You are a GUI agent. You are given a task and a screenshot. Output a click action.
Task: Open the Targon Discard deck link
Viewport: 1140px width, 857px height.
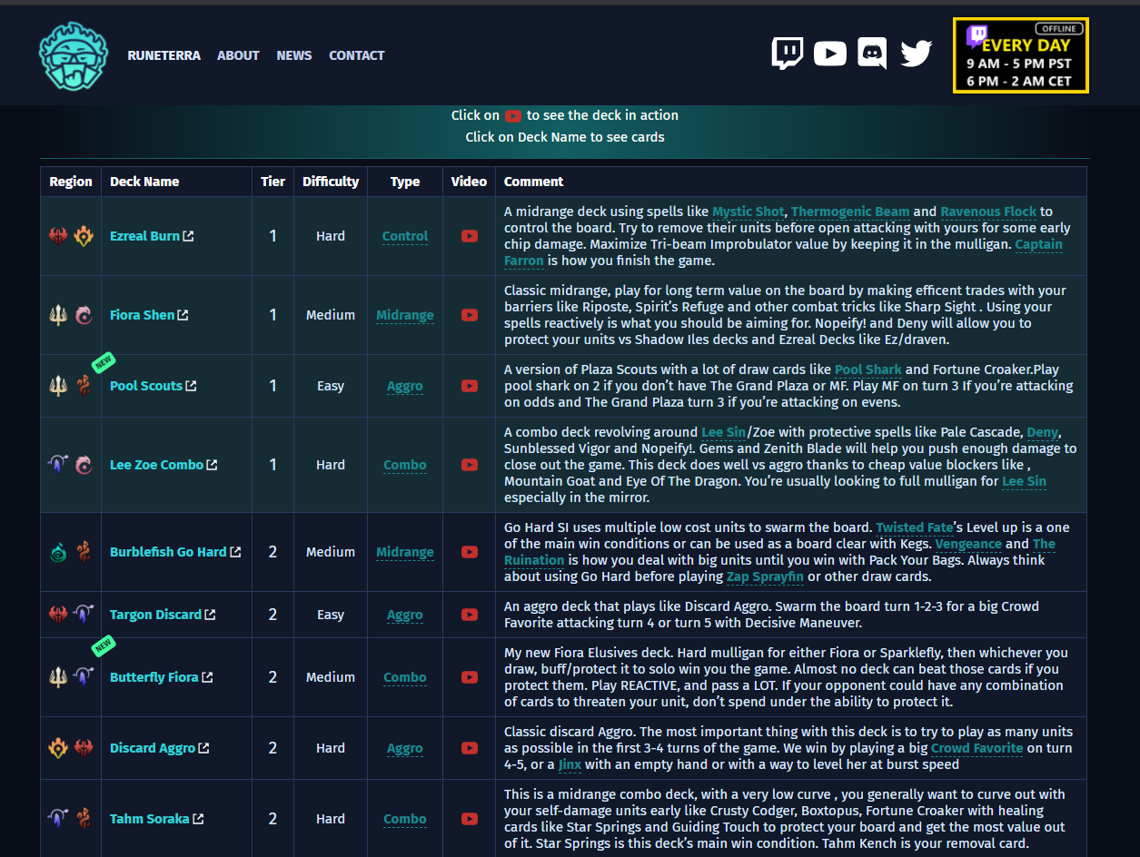(x=156, y=615)
